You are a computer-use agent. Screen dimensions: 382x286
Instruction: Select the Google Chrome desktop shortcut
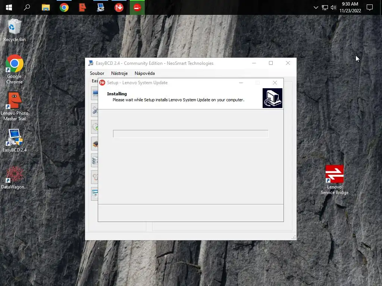point(15,70)
